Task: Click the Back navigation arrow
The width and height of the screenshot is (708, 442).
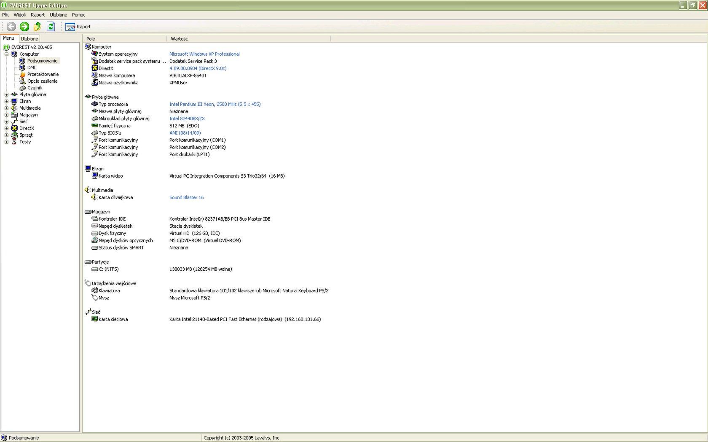Action: point(11,27)
